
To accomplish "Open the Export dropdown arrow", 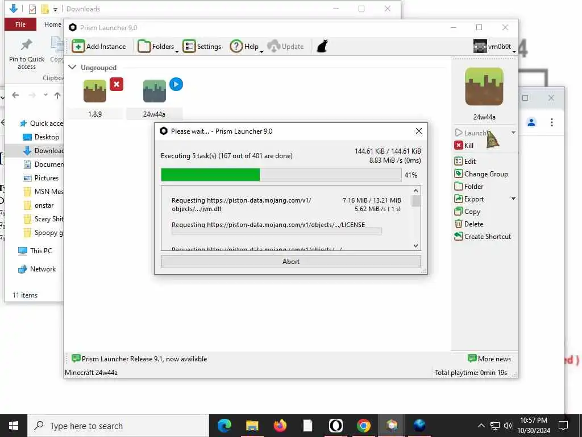I will point(513,199).
